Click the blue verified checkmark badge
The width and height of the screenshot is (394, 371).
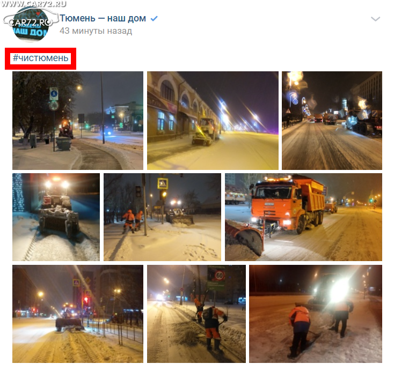coord(154,18)
